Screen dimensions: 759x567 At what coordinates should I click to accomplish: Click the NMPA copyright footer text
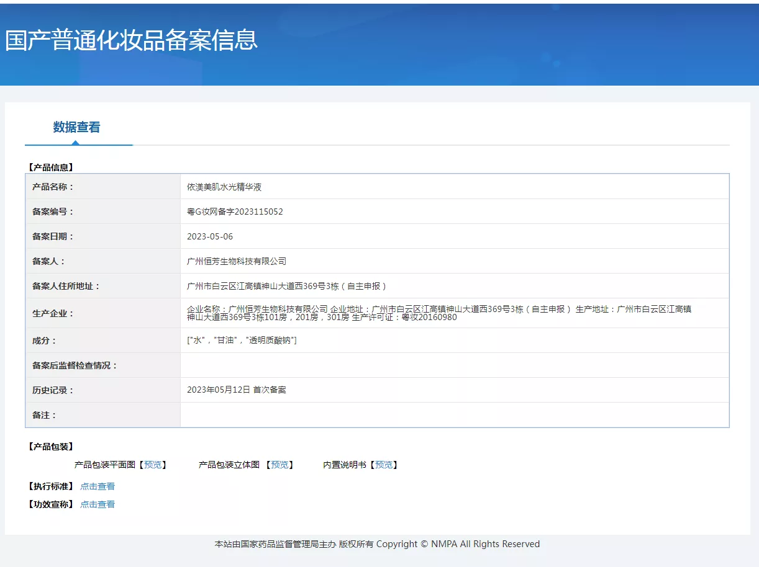click(377, 544)
